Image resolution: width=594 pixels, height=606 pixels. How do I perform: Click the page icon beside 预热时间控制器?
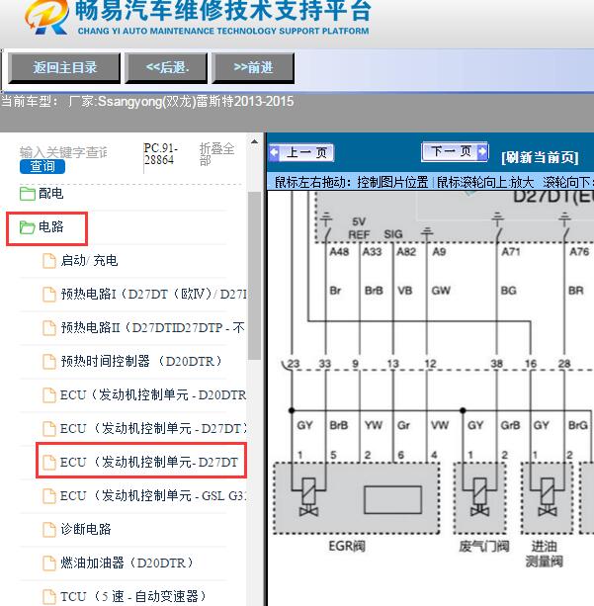pyautogui.click(x=49, y=362)
